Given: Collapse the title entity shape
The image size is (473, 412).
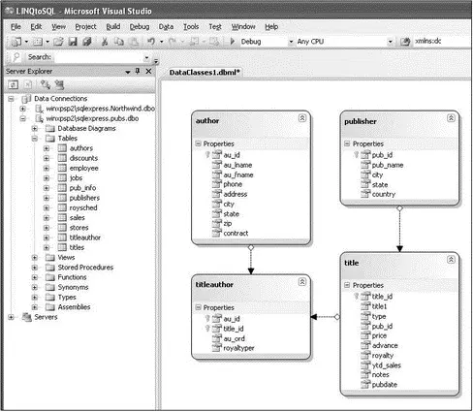Looking at the screenshot, I should 451,260.
